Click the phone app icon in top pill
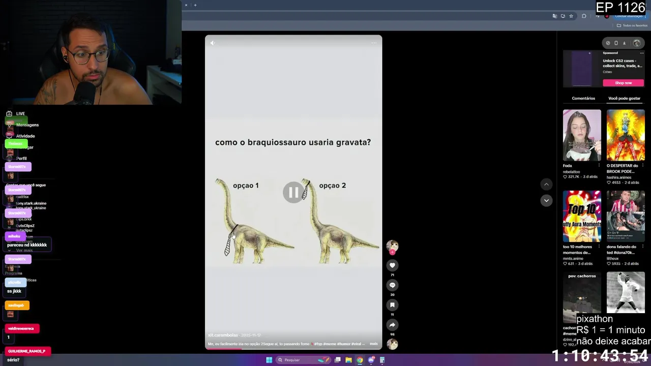The width and height of the screenshot is (651, 366). [616, 43]
